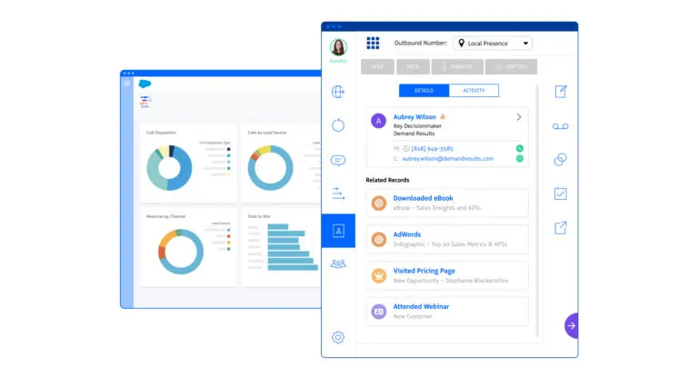Image resolution: width=698 pixels, height=378 pixels.
Task: Click the Mute call button
Action: click(414, 66)
